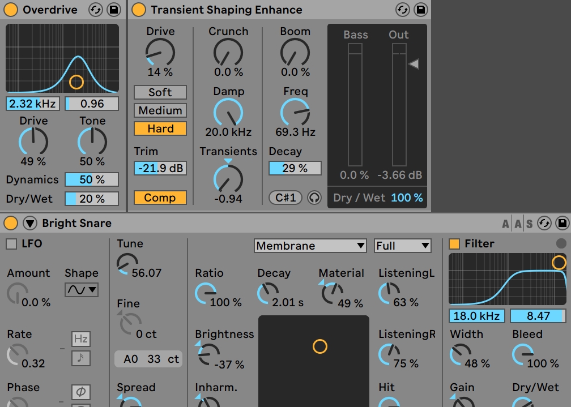Screen dimensions: 571x407
Task: Click the Bright Snare save preset icon
Action: (562, 223)
